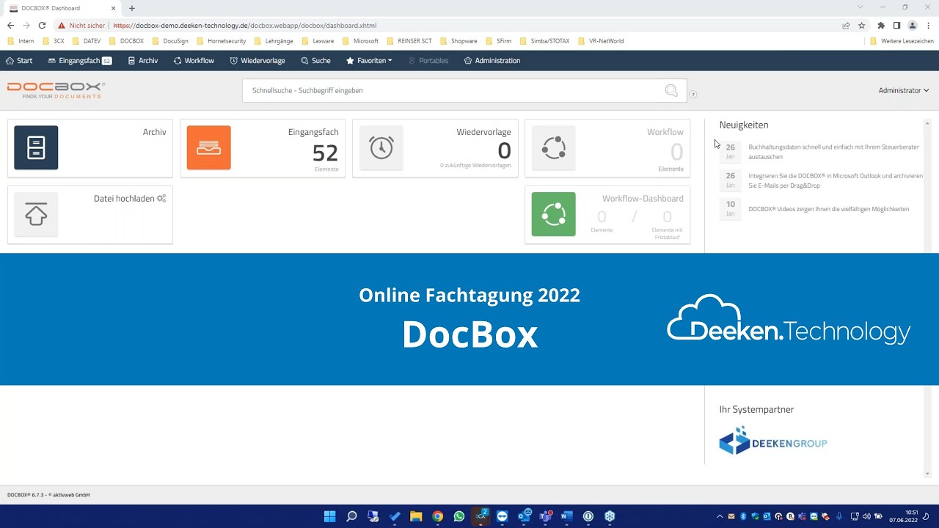Viewport: 939px width, 528px height.
Task: Go to Start in navigation bar
Action: click(x=19, y=60)
